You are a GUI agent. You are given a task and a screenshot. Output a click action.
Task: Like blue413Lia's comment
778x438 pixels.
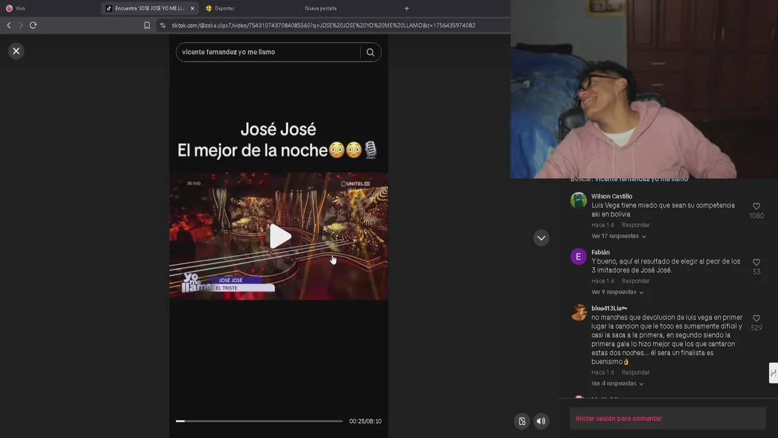click(756, 319)
